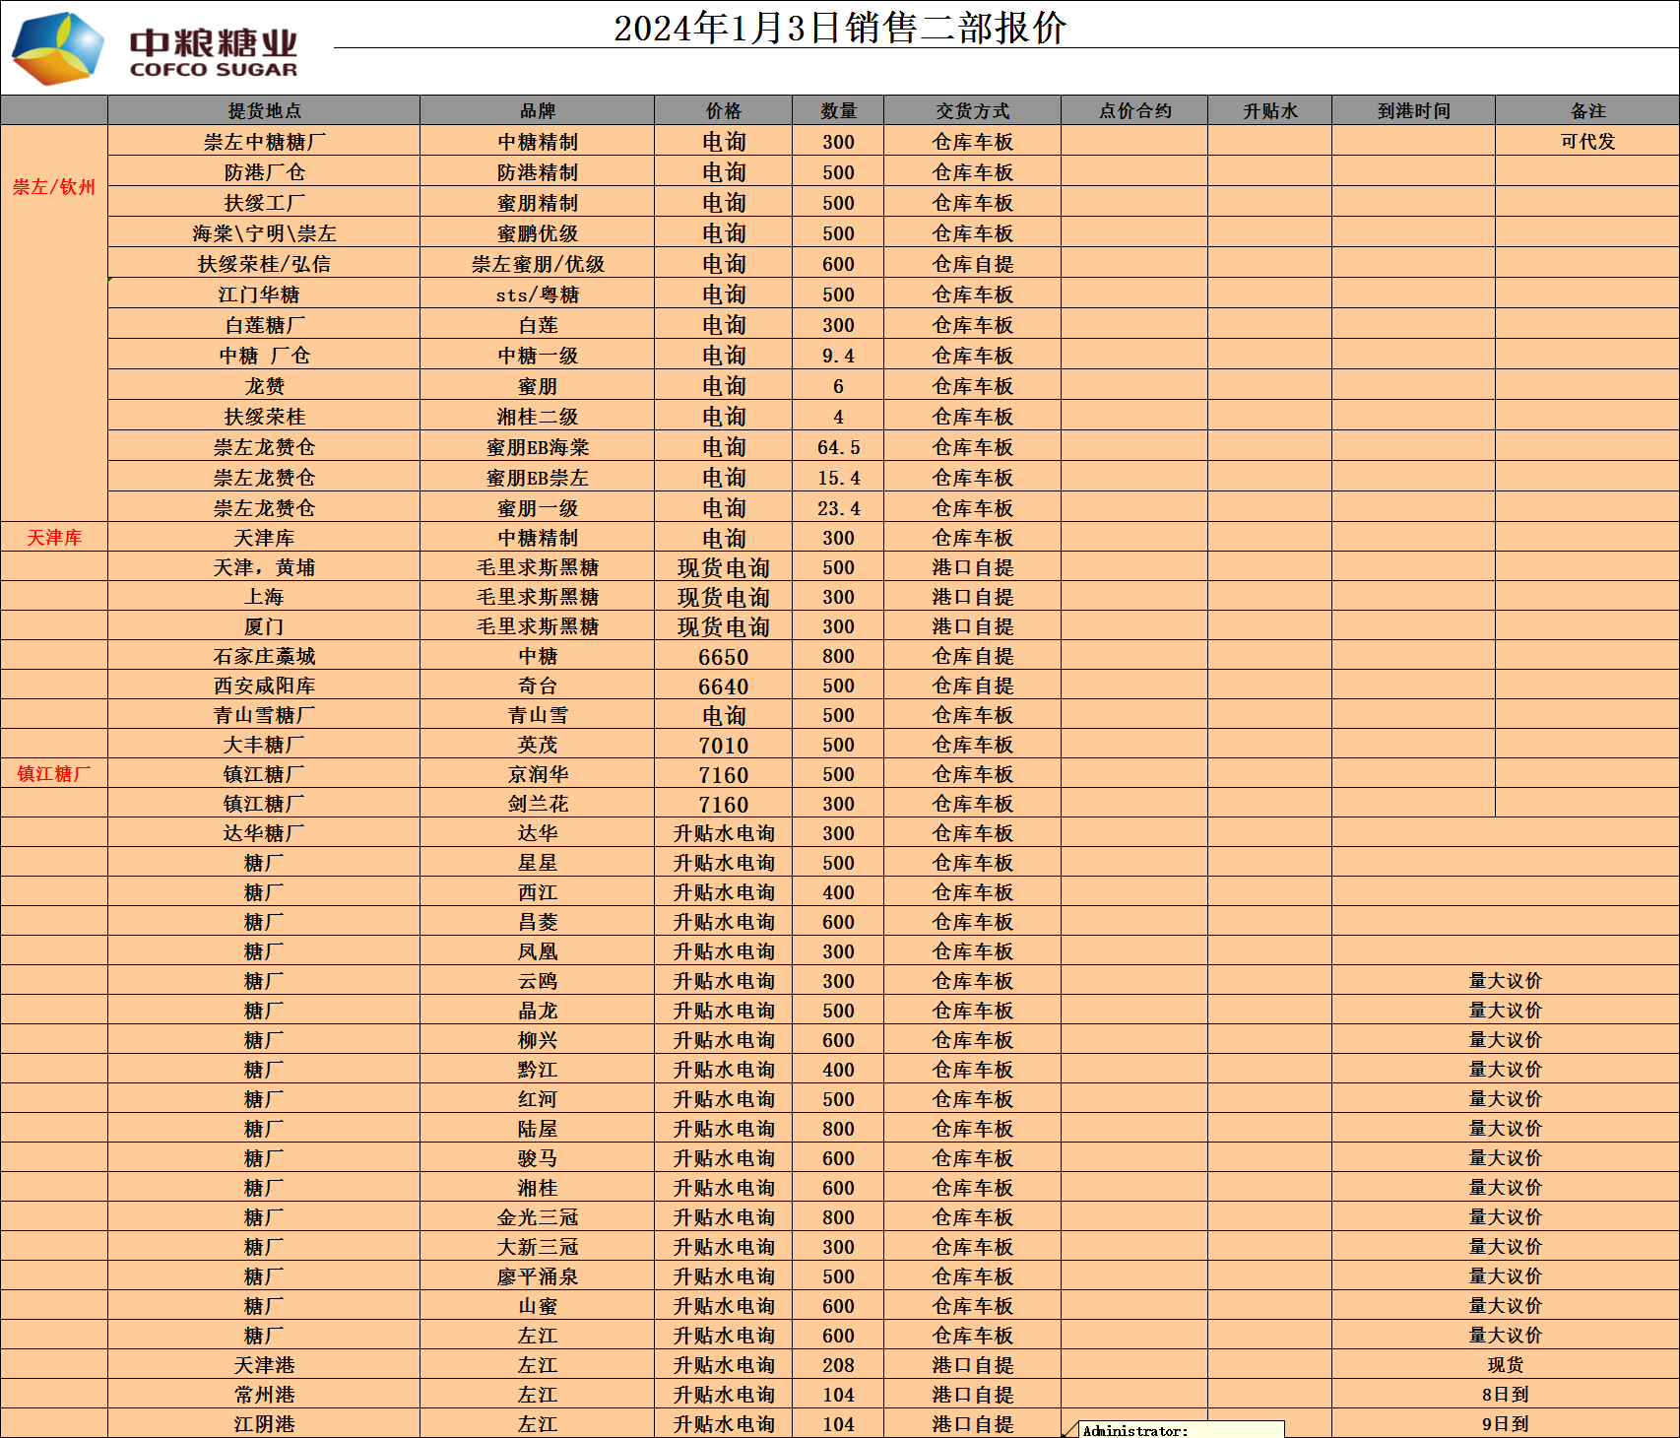Click the COFCO Sugar logo
The height and width of the screenshot is (1438, 1680).
pos(156,47)
